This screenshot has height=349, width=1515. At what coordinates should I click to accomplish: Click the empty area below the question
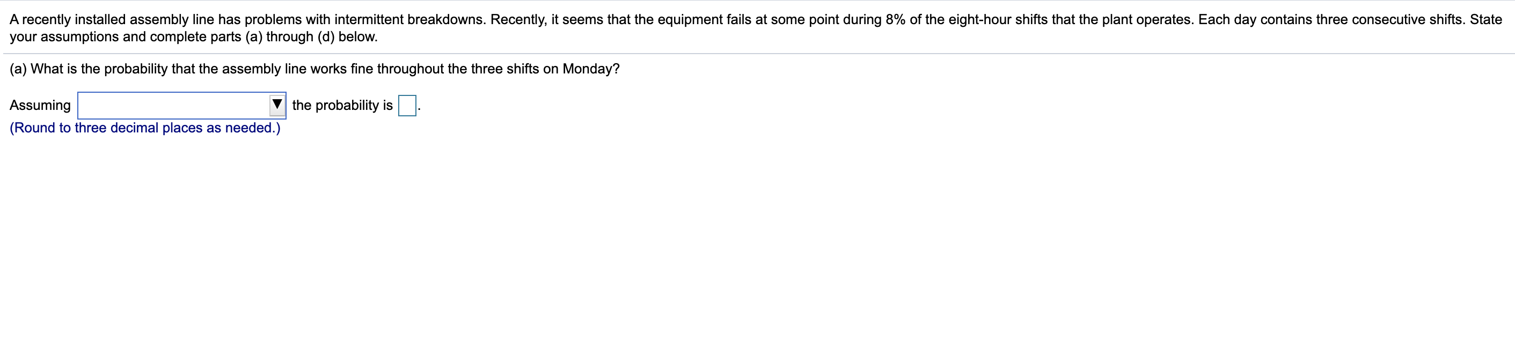coord(758,235)
